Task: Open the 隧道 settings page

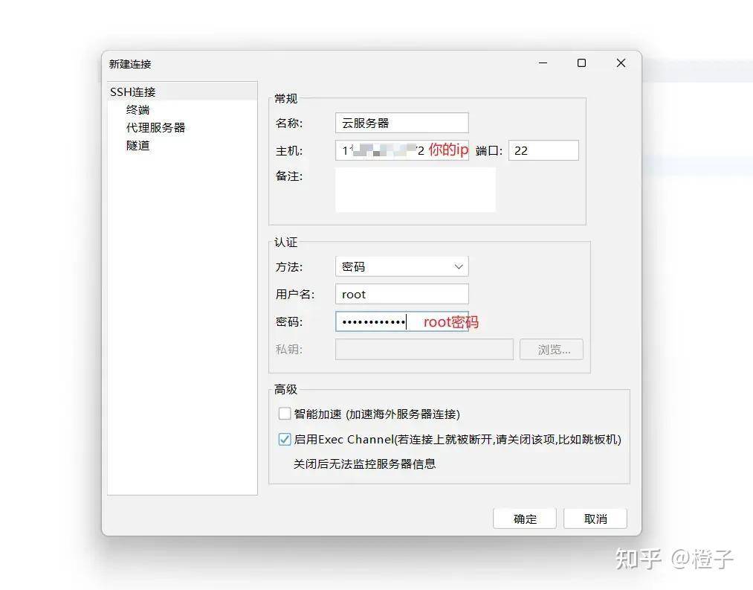Action: pyautogui.click(x=138, y=145)
